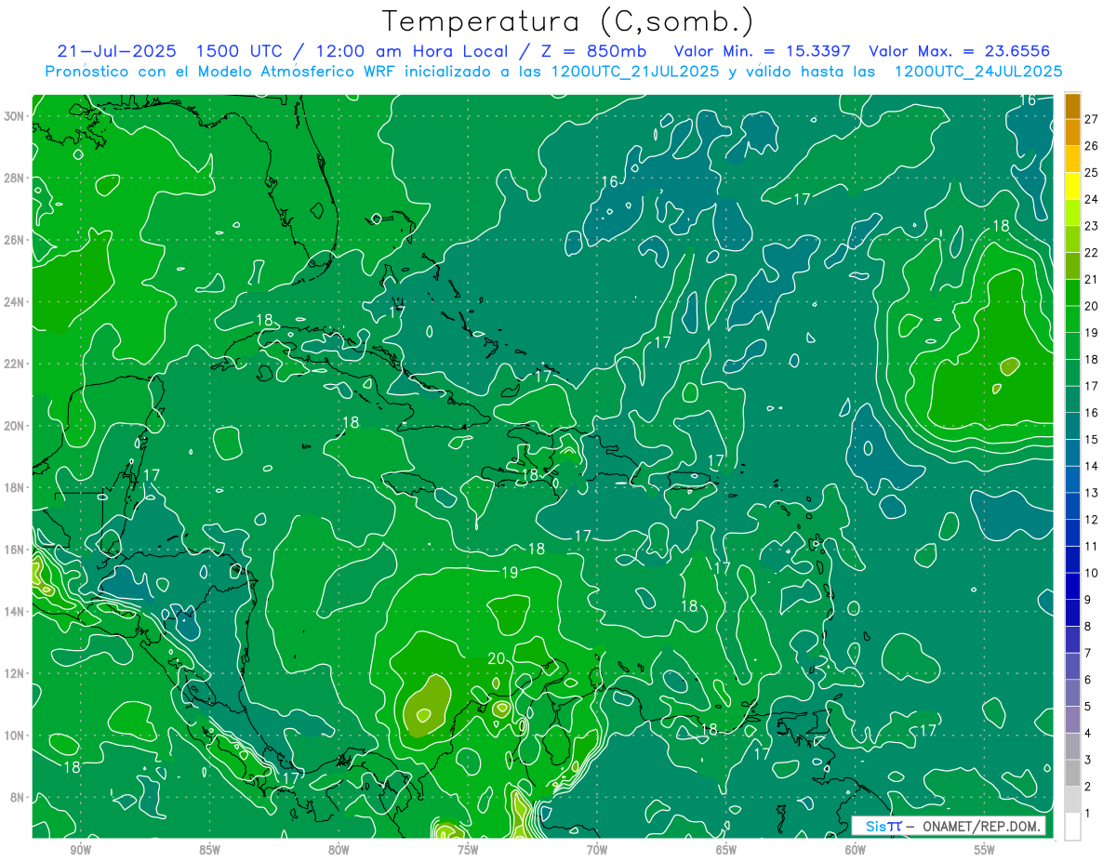This screenshot has width=1116, height=862.
Task: Click the legend value "9"
Action: (1088, 600)
